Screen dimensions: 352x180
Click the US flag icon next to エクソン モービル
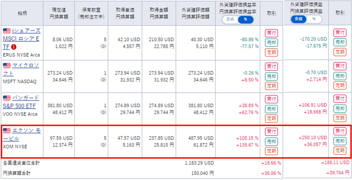[7, 131]
